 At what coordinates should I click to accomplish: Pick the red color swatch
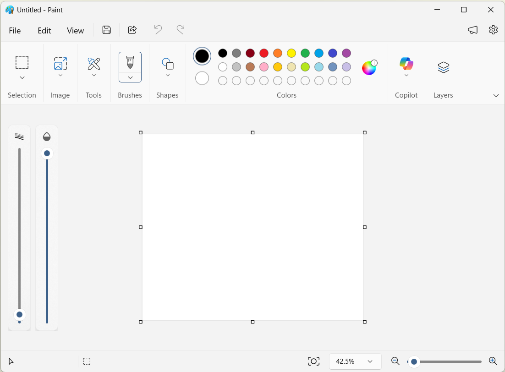tap(264, 53)
